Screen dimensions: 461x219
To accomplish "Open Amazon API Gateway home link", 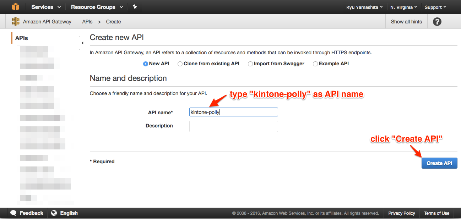I will pyautogui.click(x=47, y=22).
